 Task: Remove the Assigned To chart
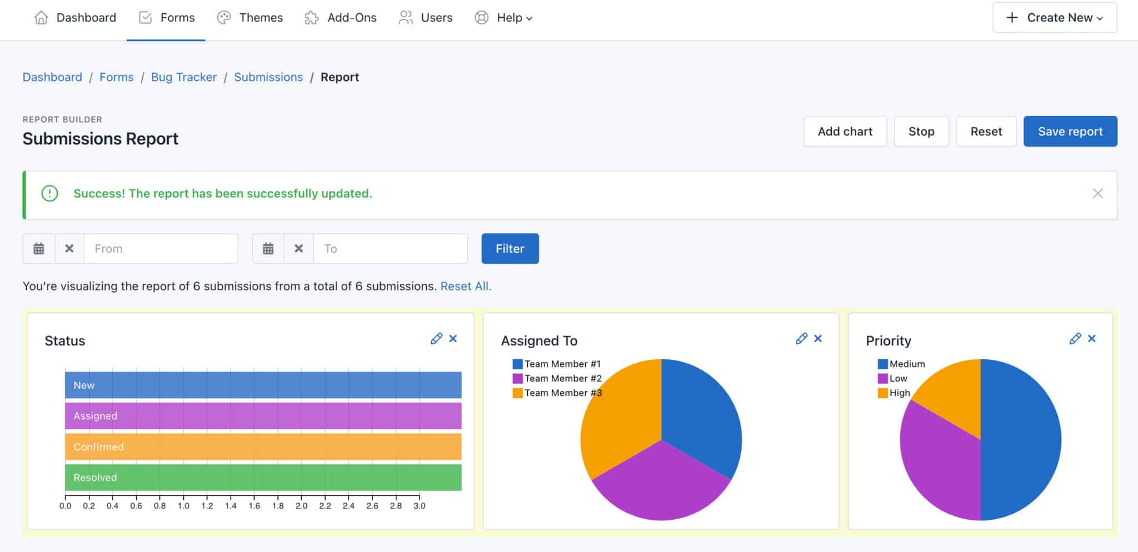point(818,339)
